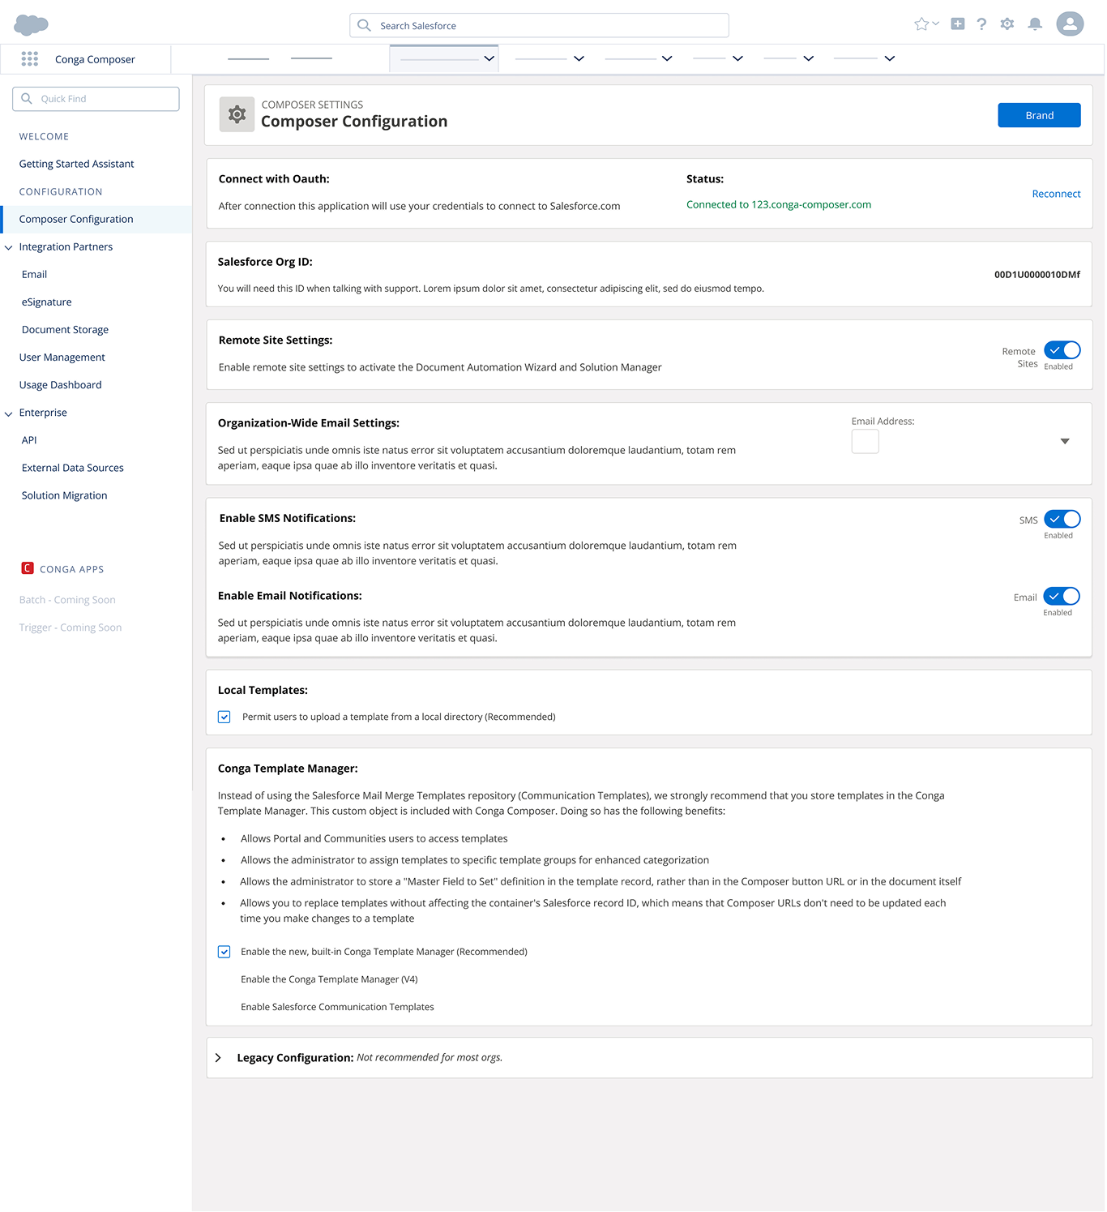The image size is (1107, 1212).
Task: Expand the Legacy Configuration section
Action: tap(218, 1057)
